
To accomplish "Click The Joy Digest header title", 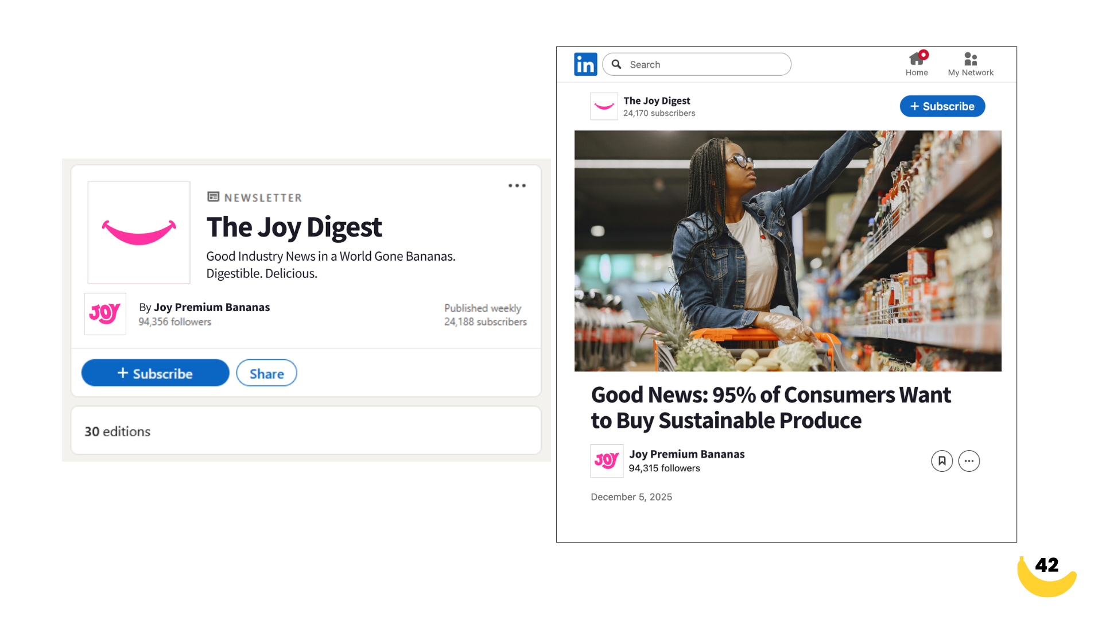I will (x=657, y=100).
